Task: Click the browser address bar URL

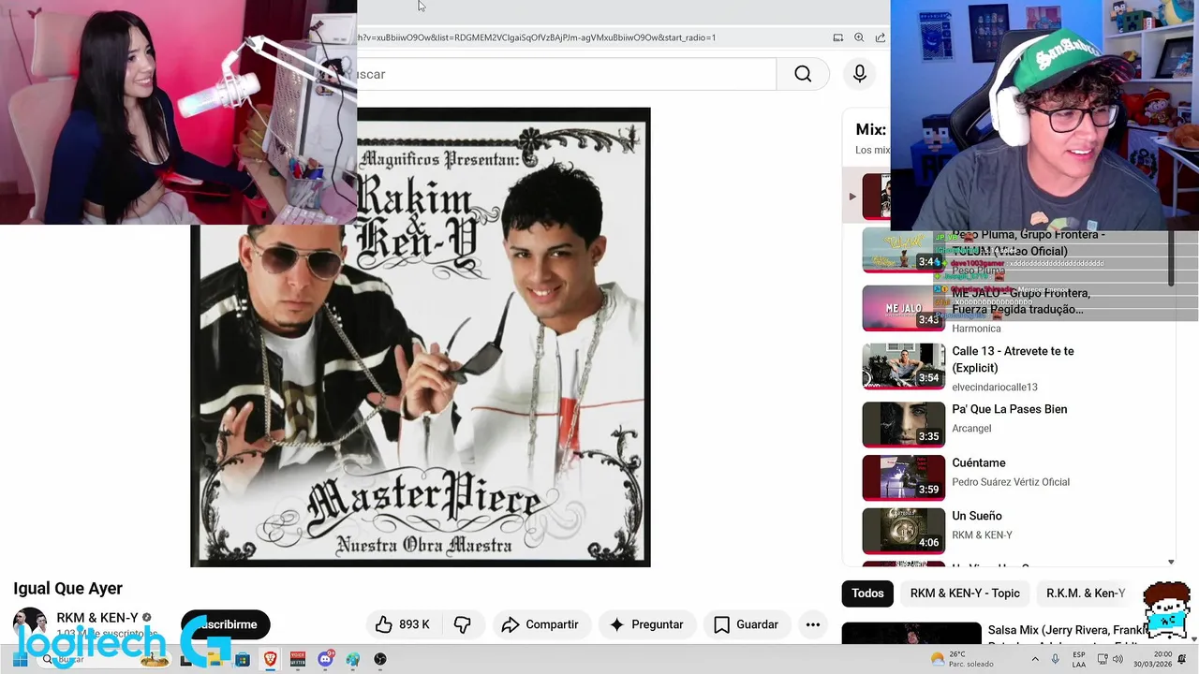Action: [537, 37]
